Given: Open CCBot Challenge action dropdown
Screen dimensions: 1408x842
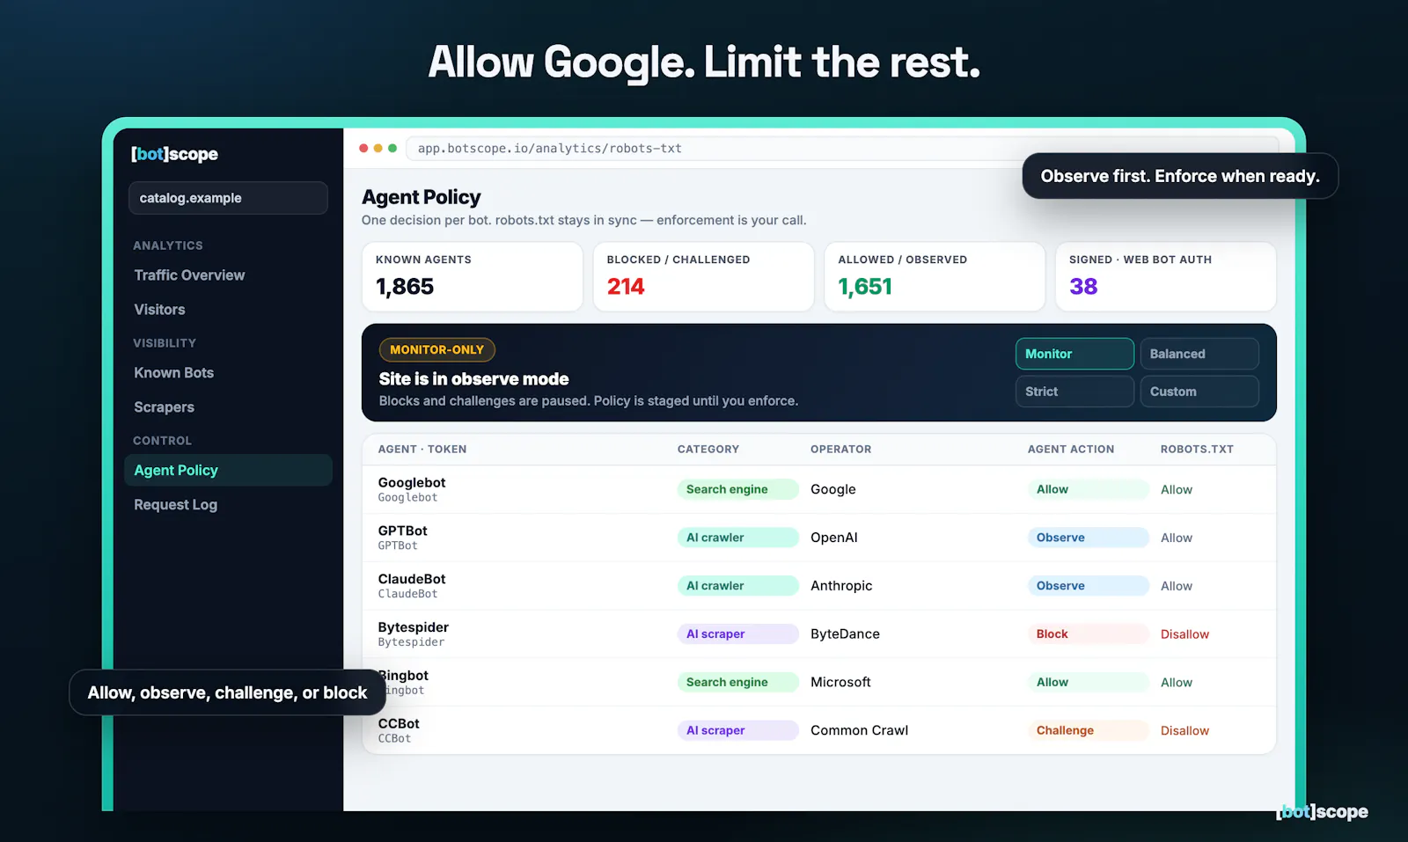Looking at the screenshot, I should point(1088,730).
